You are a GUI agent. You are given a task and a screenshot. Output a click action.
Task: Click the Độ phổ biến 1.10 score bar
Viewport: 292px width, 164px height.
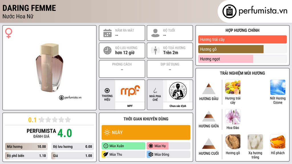pos(26,156)
